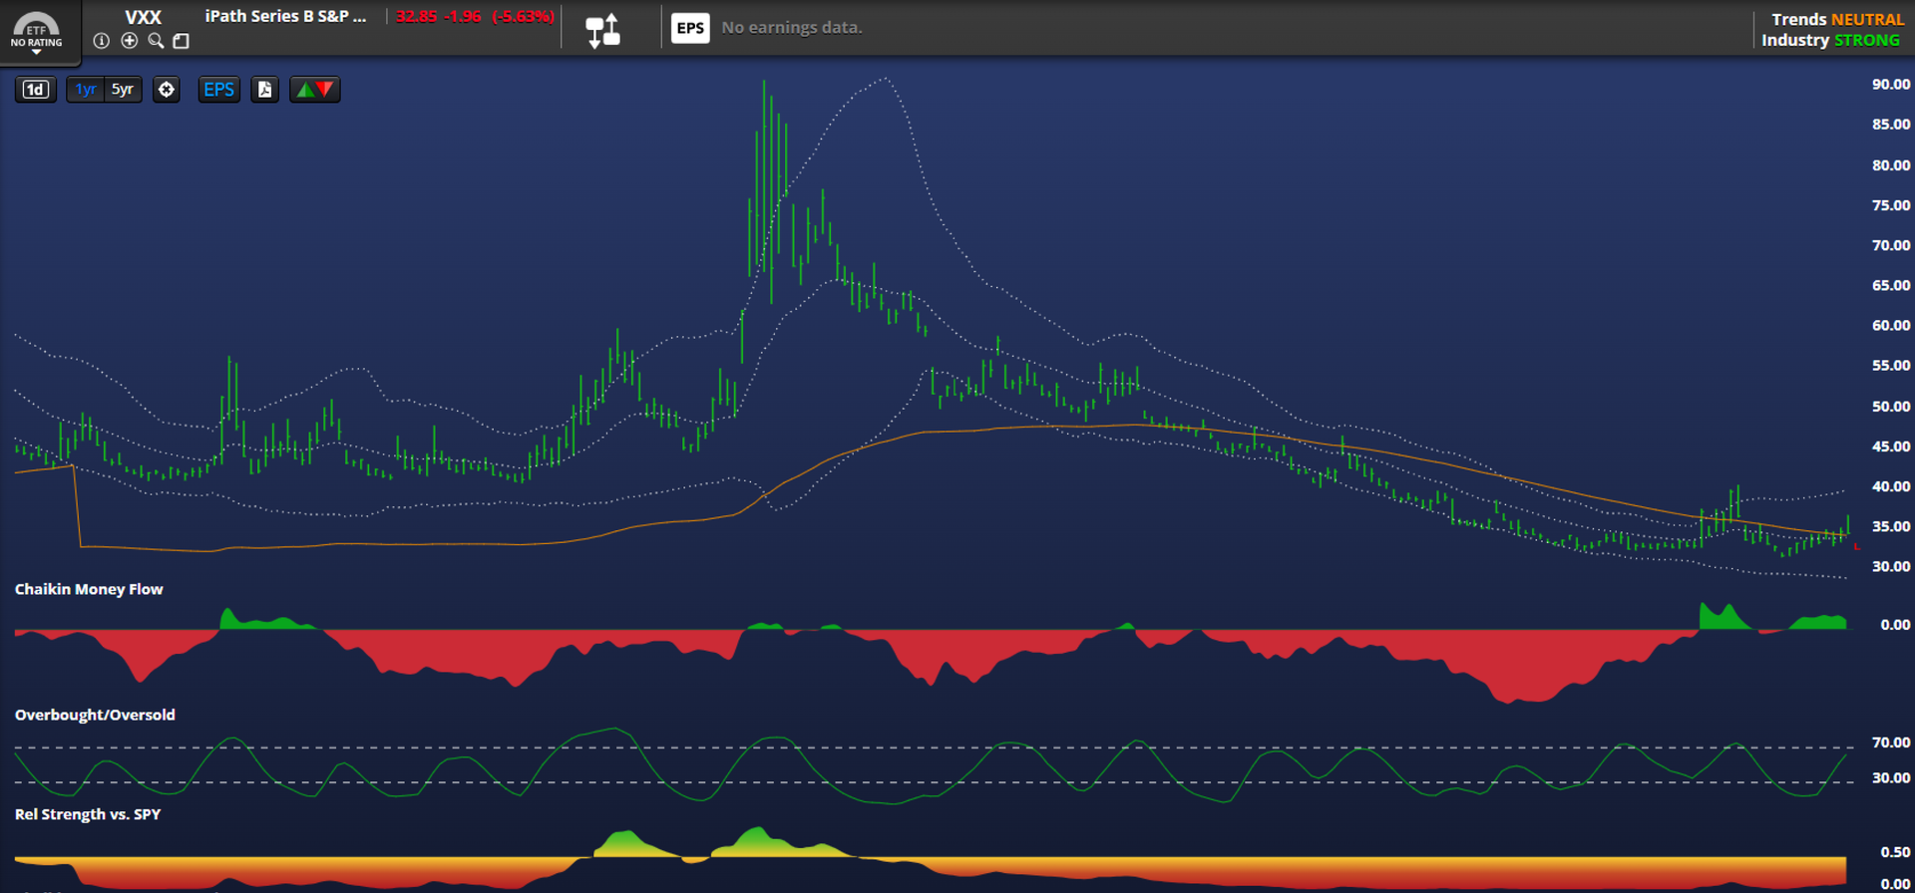1915x893 pixels.
Task: Switch to the 5yr time range
Action: 123,90
